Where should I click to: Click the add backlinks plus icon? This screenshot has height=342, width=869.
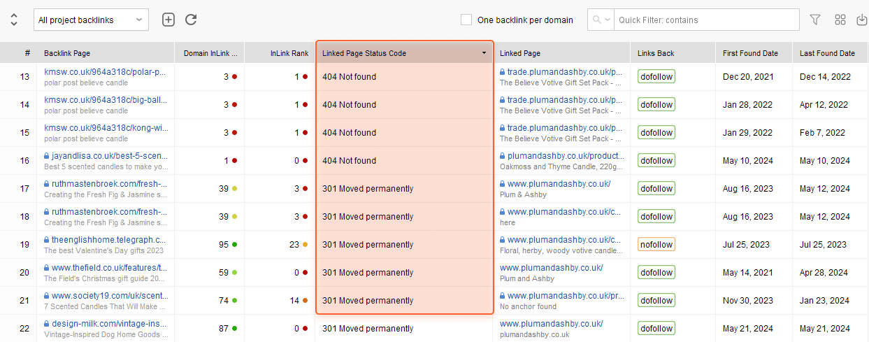coord(168,20)
